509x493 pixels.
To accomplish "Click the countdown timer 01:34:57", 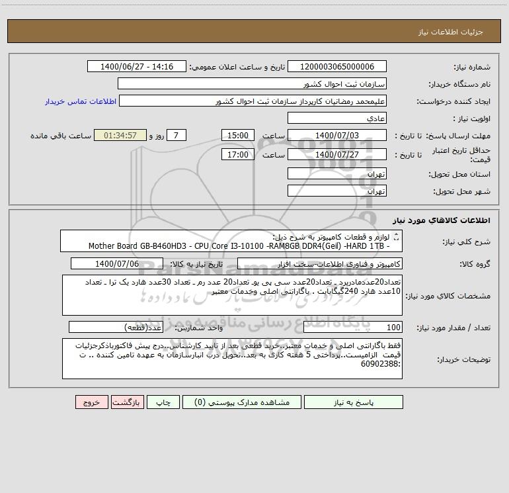I will 120,135.
